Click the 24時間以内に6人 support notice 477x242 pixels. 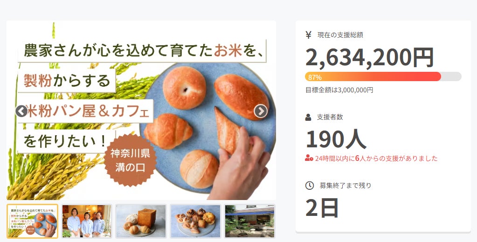pos(376,158)
